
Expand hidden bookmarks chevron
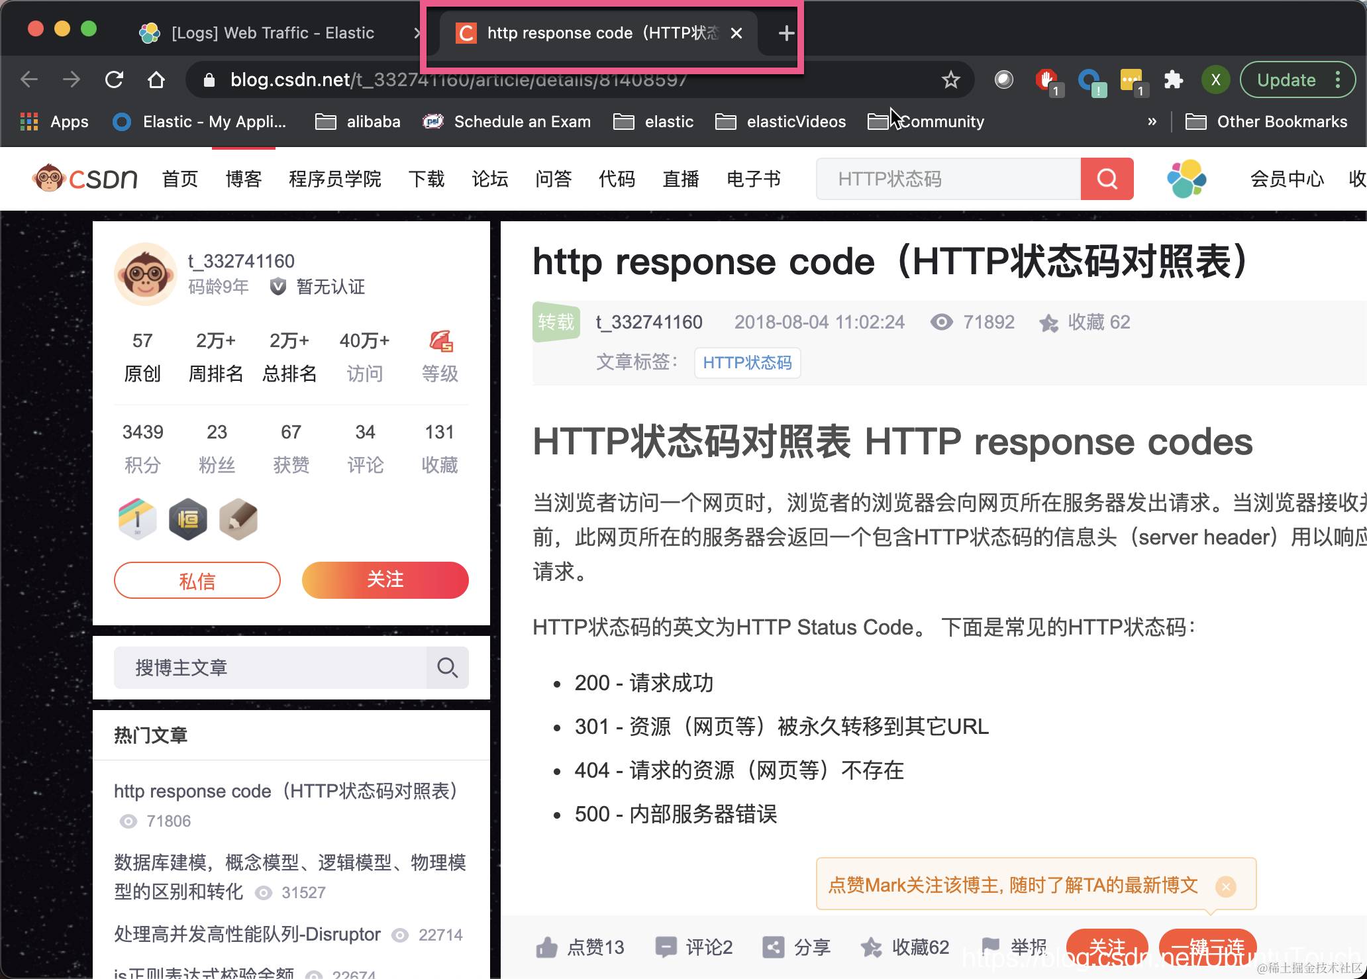1152,121
